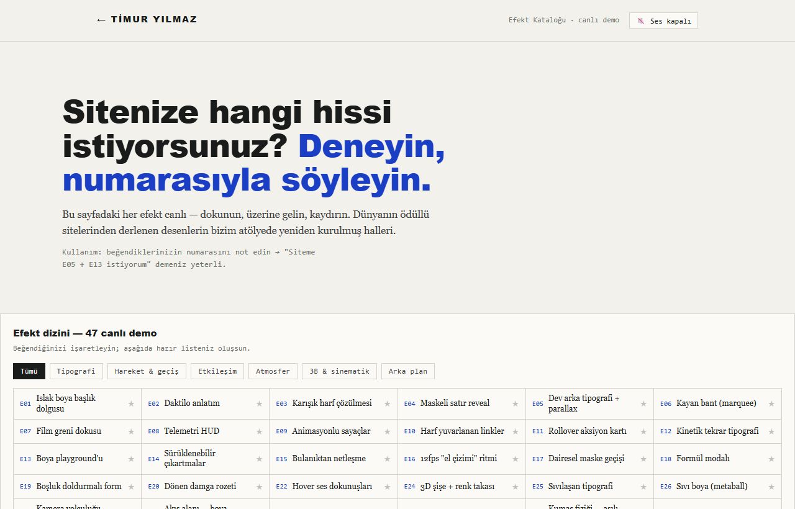Star the E10 Harf yuvarlanan linkler effect
This screenshot has width=795, height=509.
[x=515, y=431]
